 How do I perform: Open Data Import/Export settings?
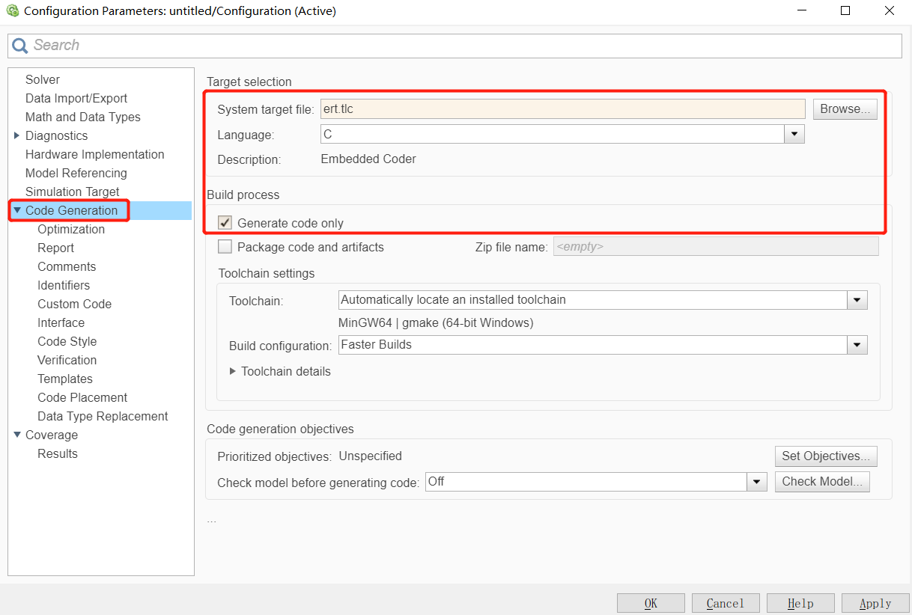point(76,98)
